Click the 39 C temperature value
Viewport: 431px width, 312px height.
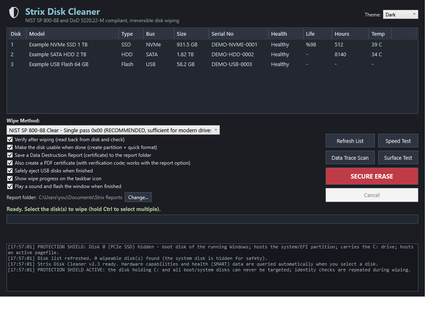(x=376, y=45)
